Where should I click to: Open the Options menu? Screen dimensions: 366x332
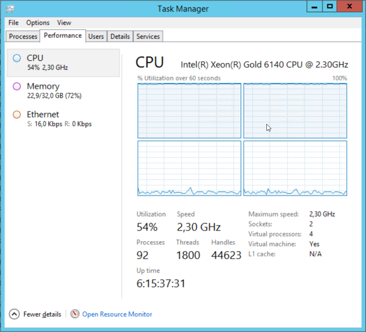point(38,23)
